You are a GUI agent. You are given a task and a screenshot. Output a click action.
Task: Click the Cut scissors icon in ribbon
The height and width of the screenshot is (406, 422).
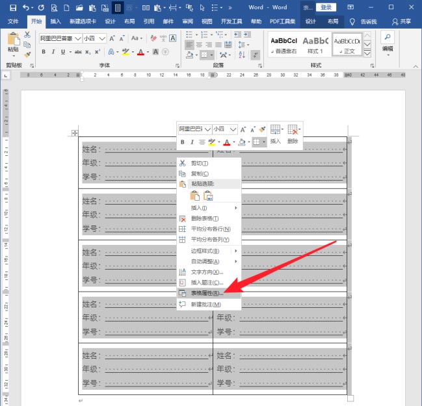pos(27,34)
